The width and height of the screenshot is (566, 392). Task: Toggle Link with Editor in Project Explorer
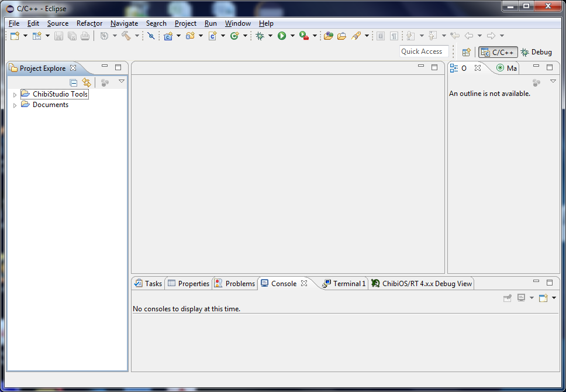[x=87, y=82]
